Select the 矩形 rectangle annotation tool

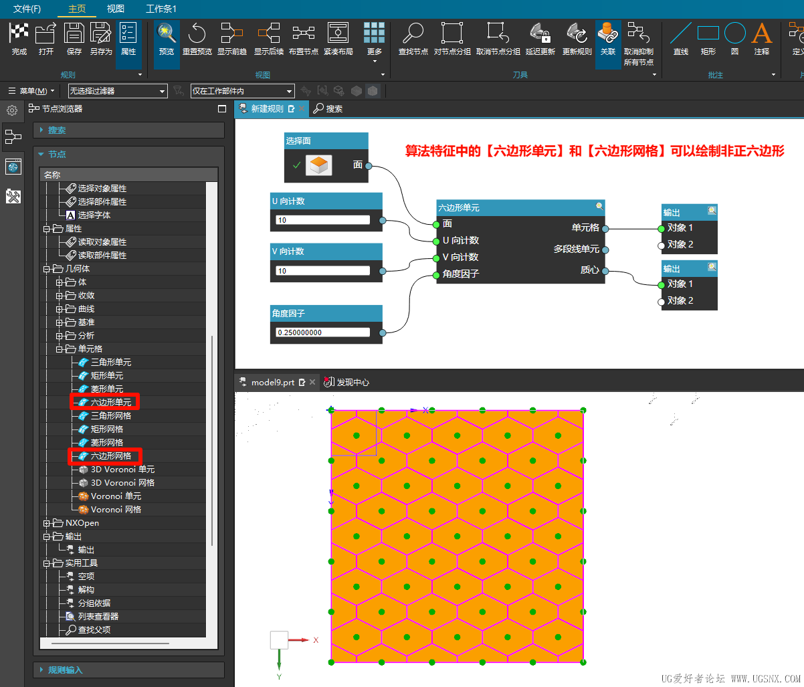(x=708, y=38)
